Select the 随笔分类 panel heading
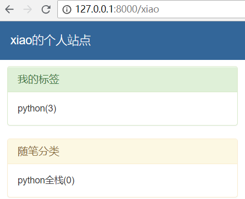 (x=39, y=151)
